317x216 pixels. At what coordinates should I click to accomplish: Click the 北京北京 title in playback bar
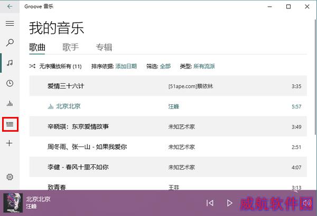(x=38, y=199)
